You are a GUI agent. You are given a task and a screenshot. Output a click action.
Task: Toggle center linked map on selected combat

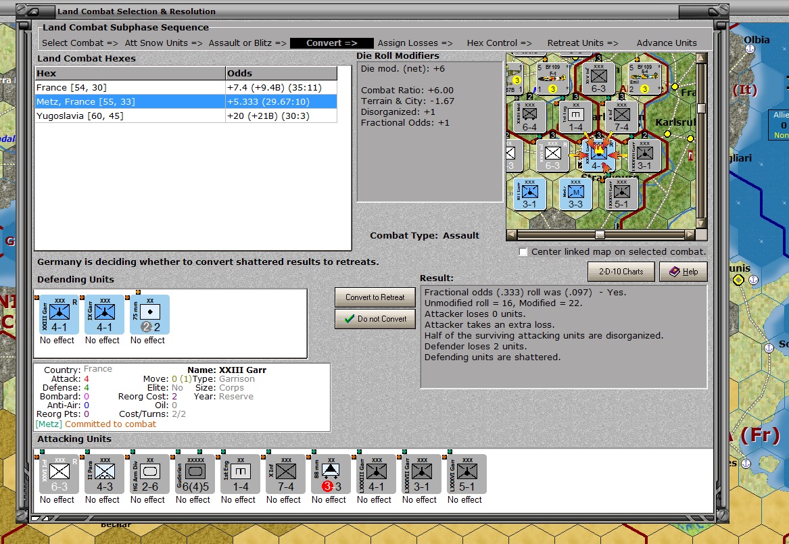click(523, 252)
